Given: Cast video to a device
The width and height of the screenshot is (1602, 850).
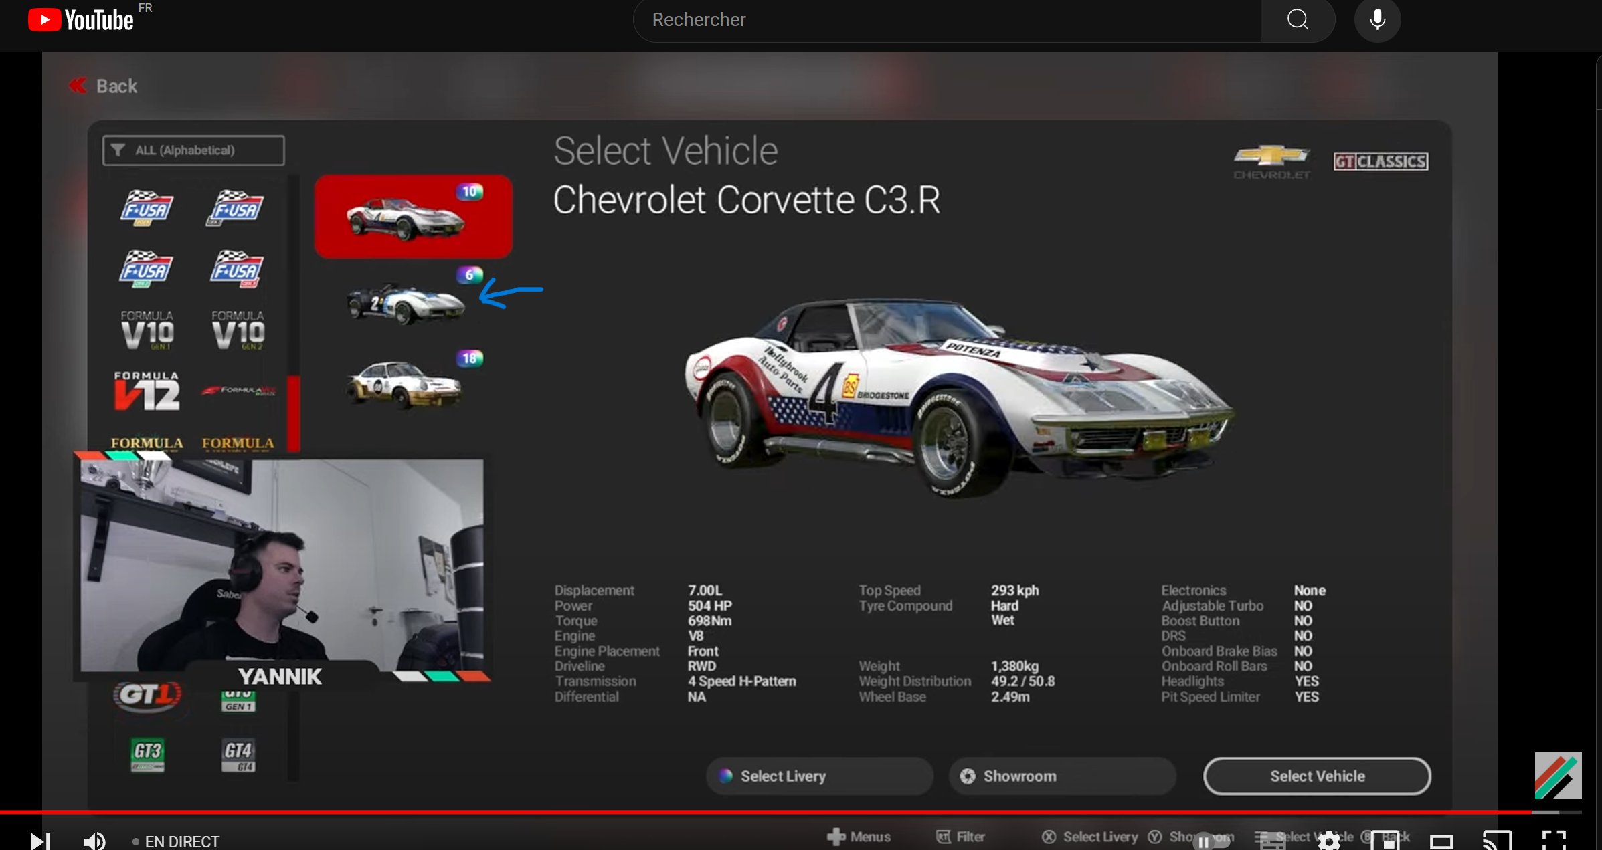Looking at the screenshot, I should [1498, 841].
